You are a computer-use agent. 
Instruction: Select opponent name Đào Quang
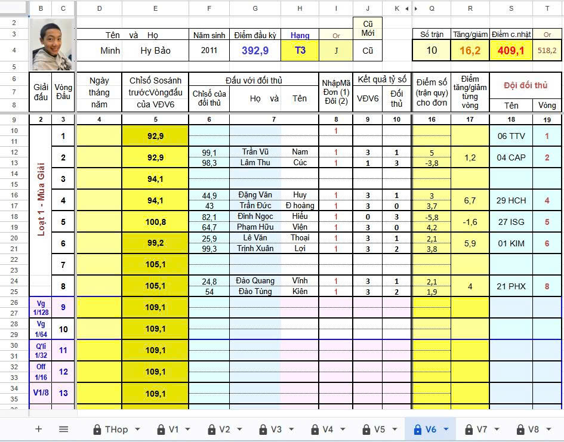255,281
